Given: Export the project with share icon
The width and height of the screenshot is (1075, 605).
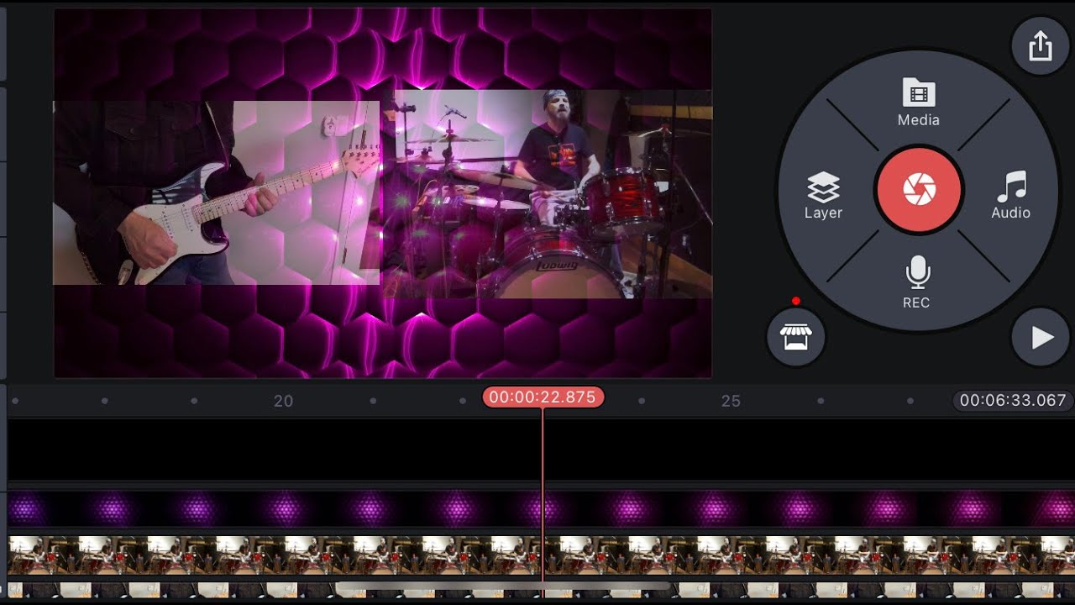Looking at the screenshot, I should click(1040, 45).
